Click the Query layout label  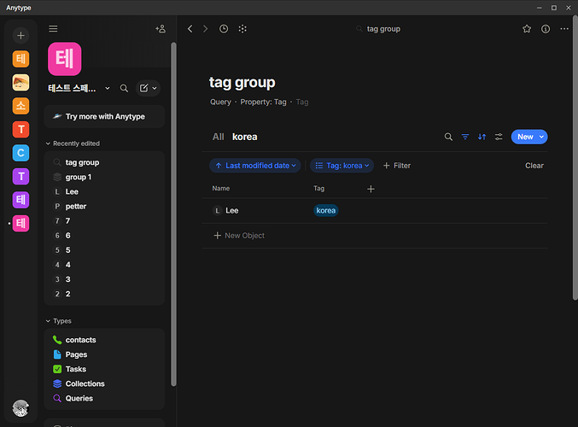pyautogui.click(x=220, y=102)
